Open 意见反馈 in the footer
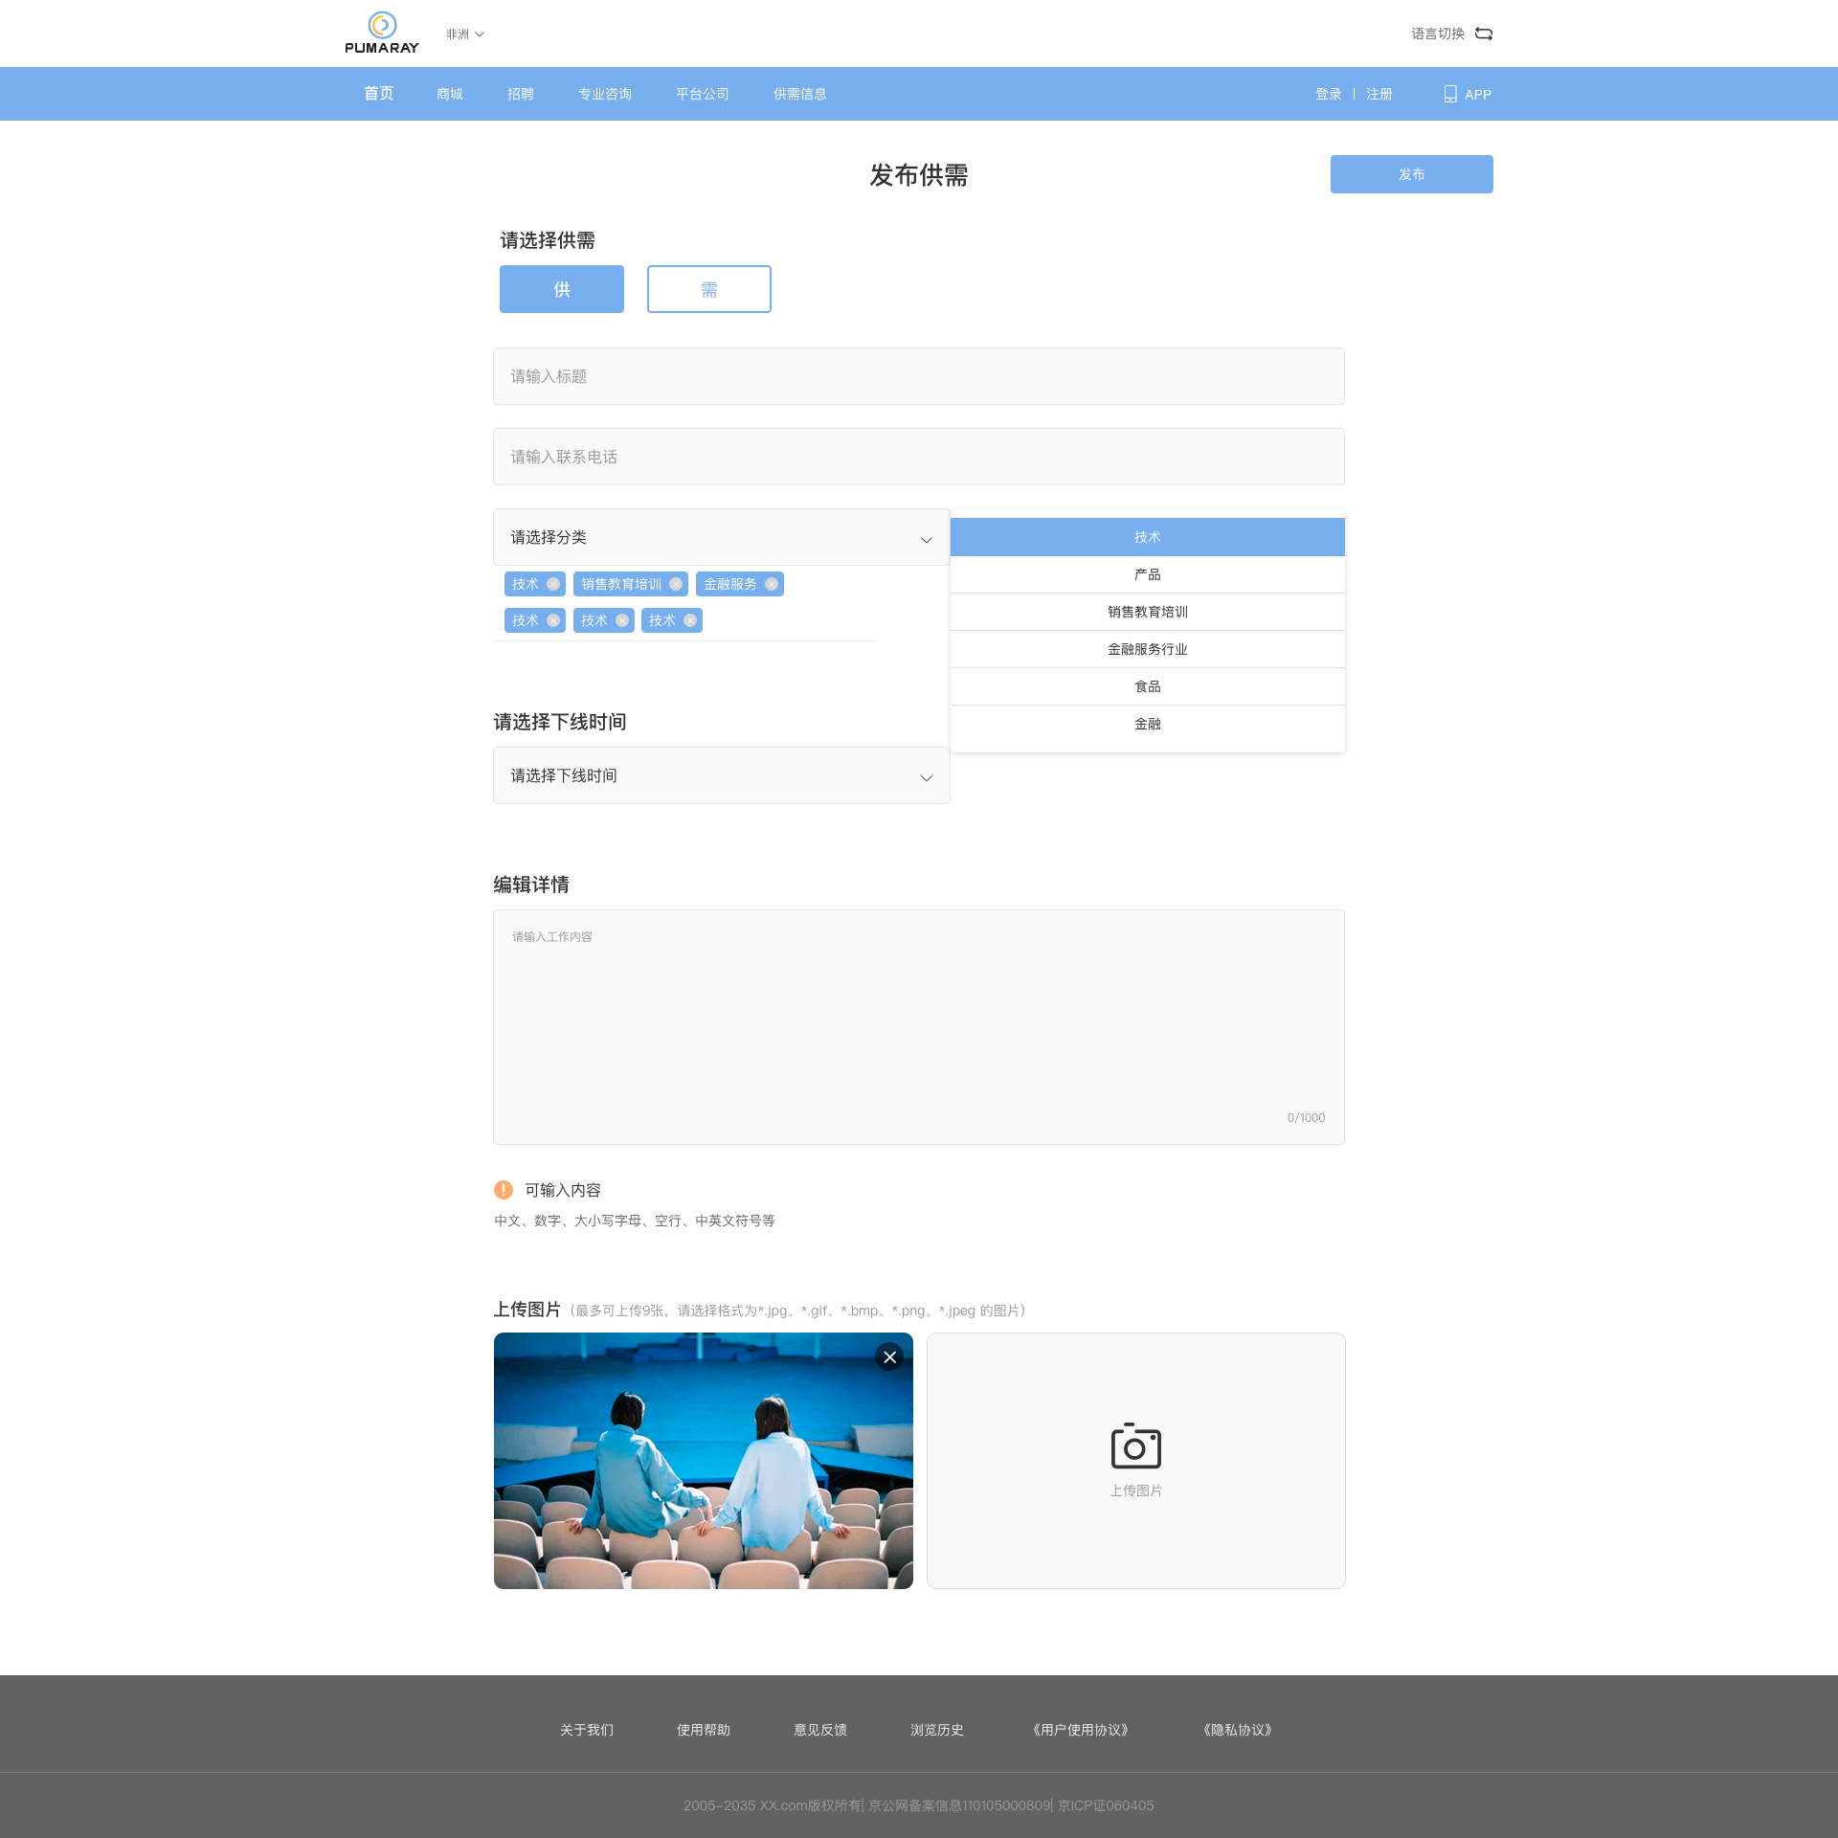 (820, 1730)
